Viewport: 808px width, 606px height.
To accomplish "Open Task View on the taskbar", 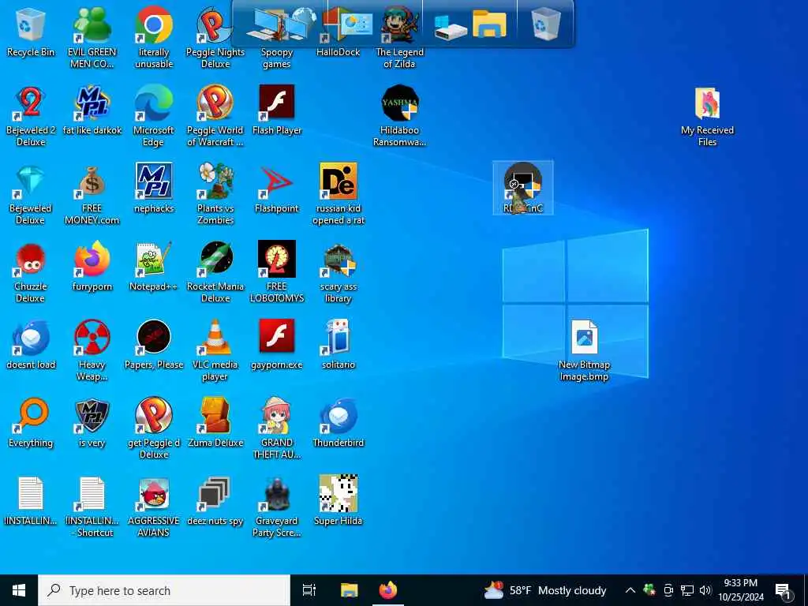I will (309, 590).
